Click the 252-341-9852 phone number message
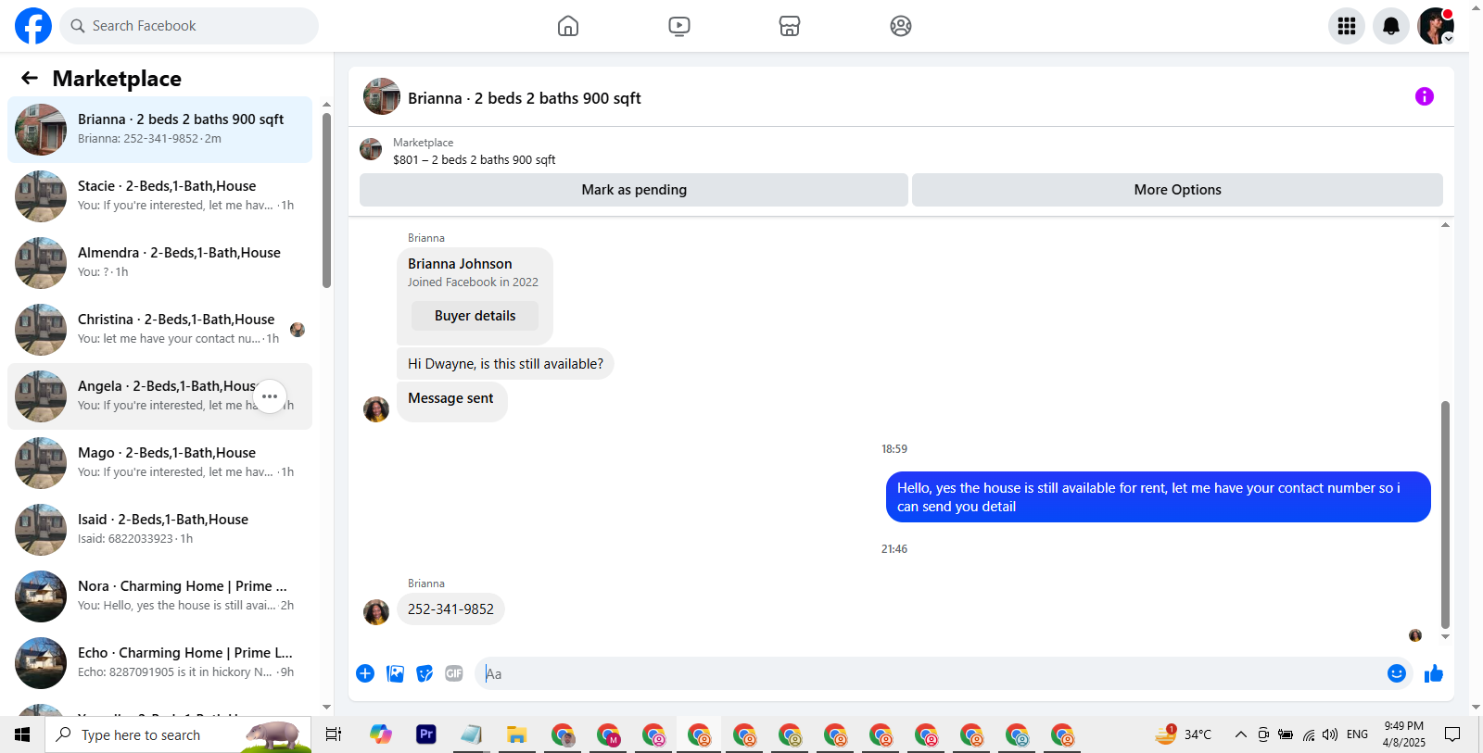The image size is (1483, 753). click(450, 609)
